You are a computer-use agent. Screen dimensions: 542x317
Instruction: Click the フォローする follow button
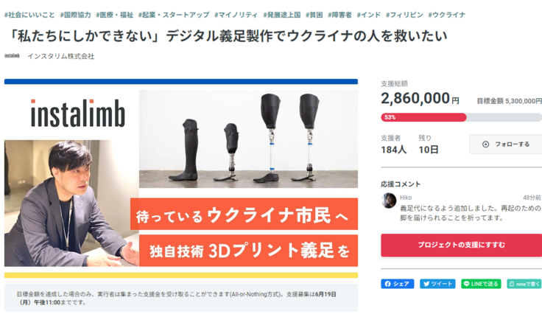click(506, 144)
